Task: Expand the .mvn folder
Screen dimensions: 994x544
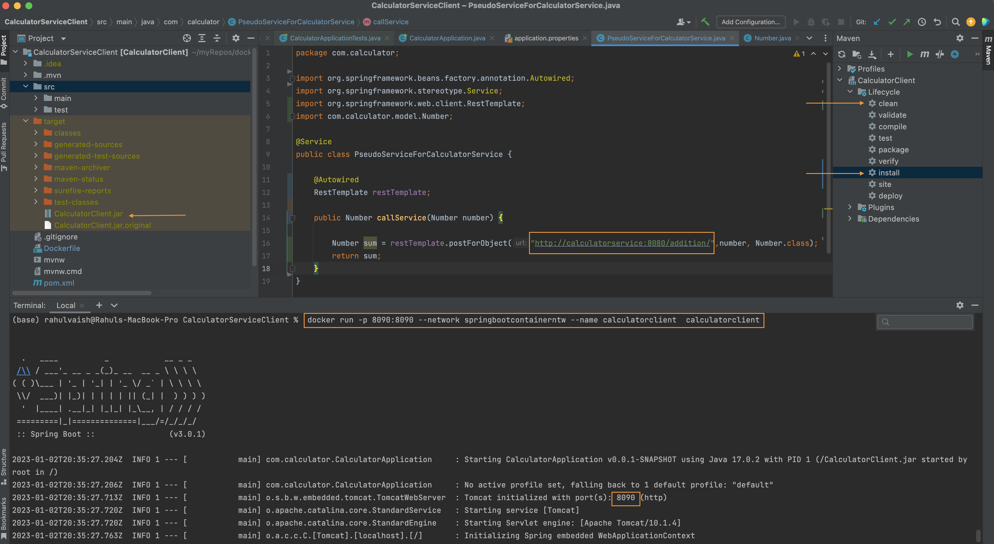Action: [x=25, y=75]
